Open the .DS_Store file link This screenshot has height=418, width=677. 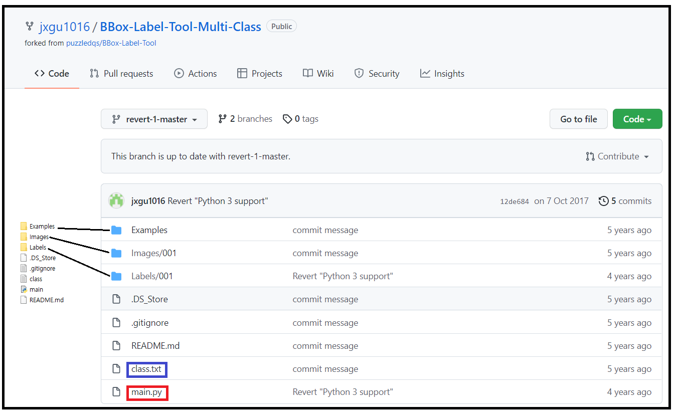(x=149, y=299)
